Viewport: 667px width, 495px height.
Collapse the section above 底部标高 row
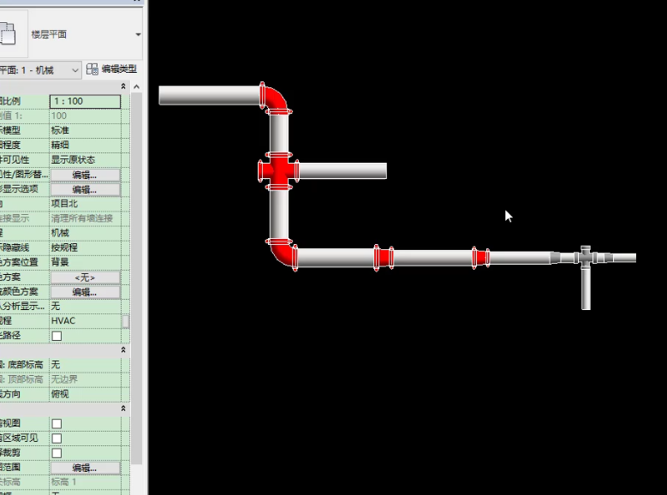(x=123, y=350)
